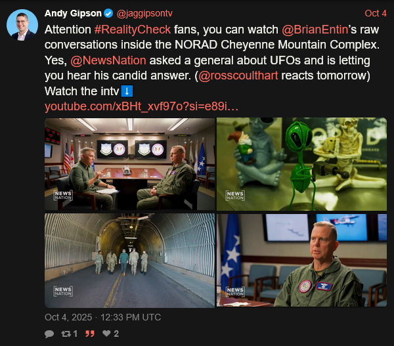Open Andy Gipson's profile avatar
The height and width of the screenshot is (346, 394).
coord(22,25)
